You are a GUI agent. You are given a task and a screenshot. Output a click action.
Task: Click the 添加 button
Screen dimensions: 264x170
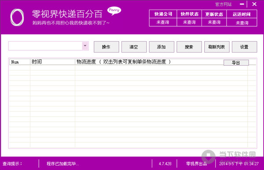click(161, 47)
